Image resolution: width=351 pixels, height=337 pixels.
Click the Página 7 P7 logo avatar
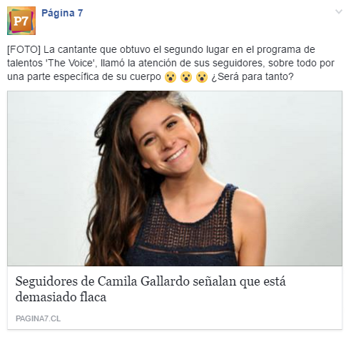click(21, 21)
